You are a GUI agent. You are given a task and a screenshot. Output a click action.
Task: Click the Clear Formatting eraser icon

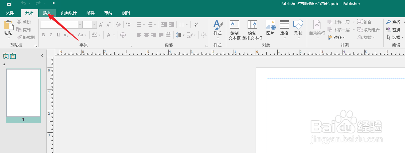[118, 25]
